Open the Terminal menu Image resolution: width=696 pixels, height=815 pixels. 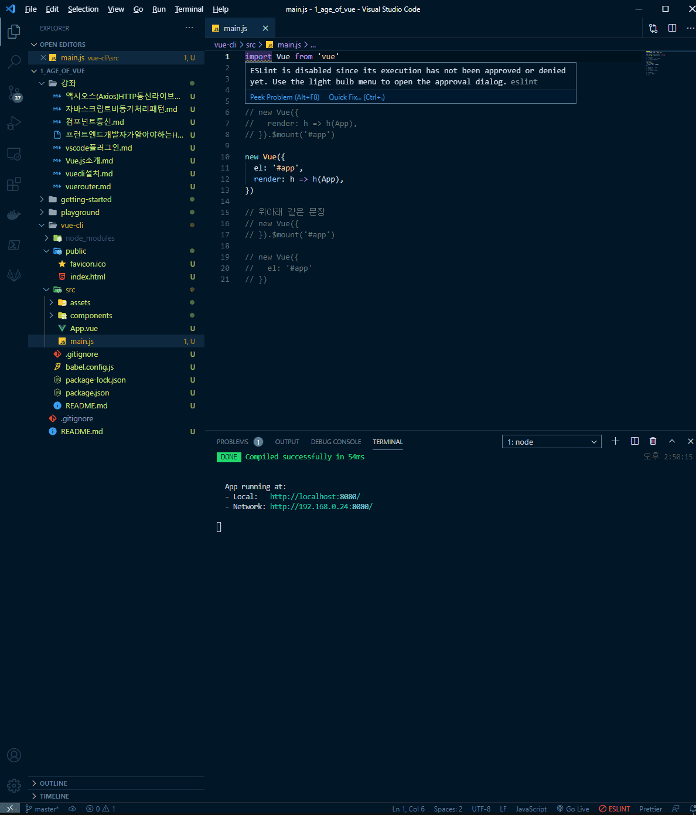coord(189,9)
